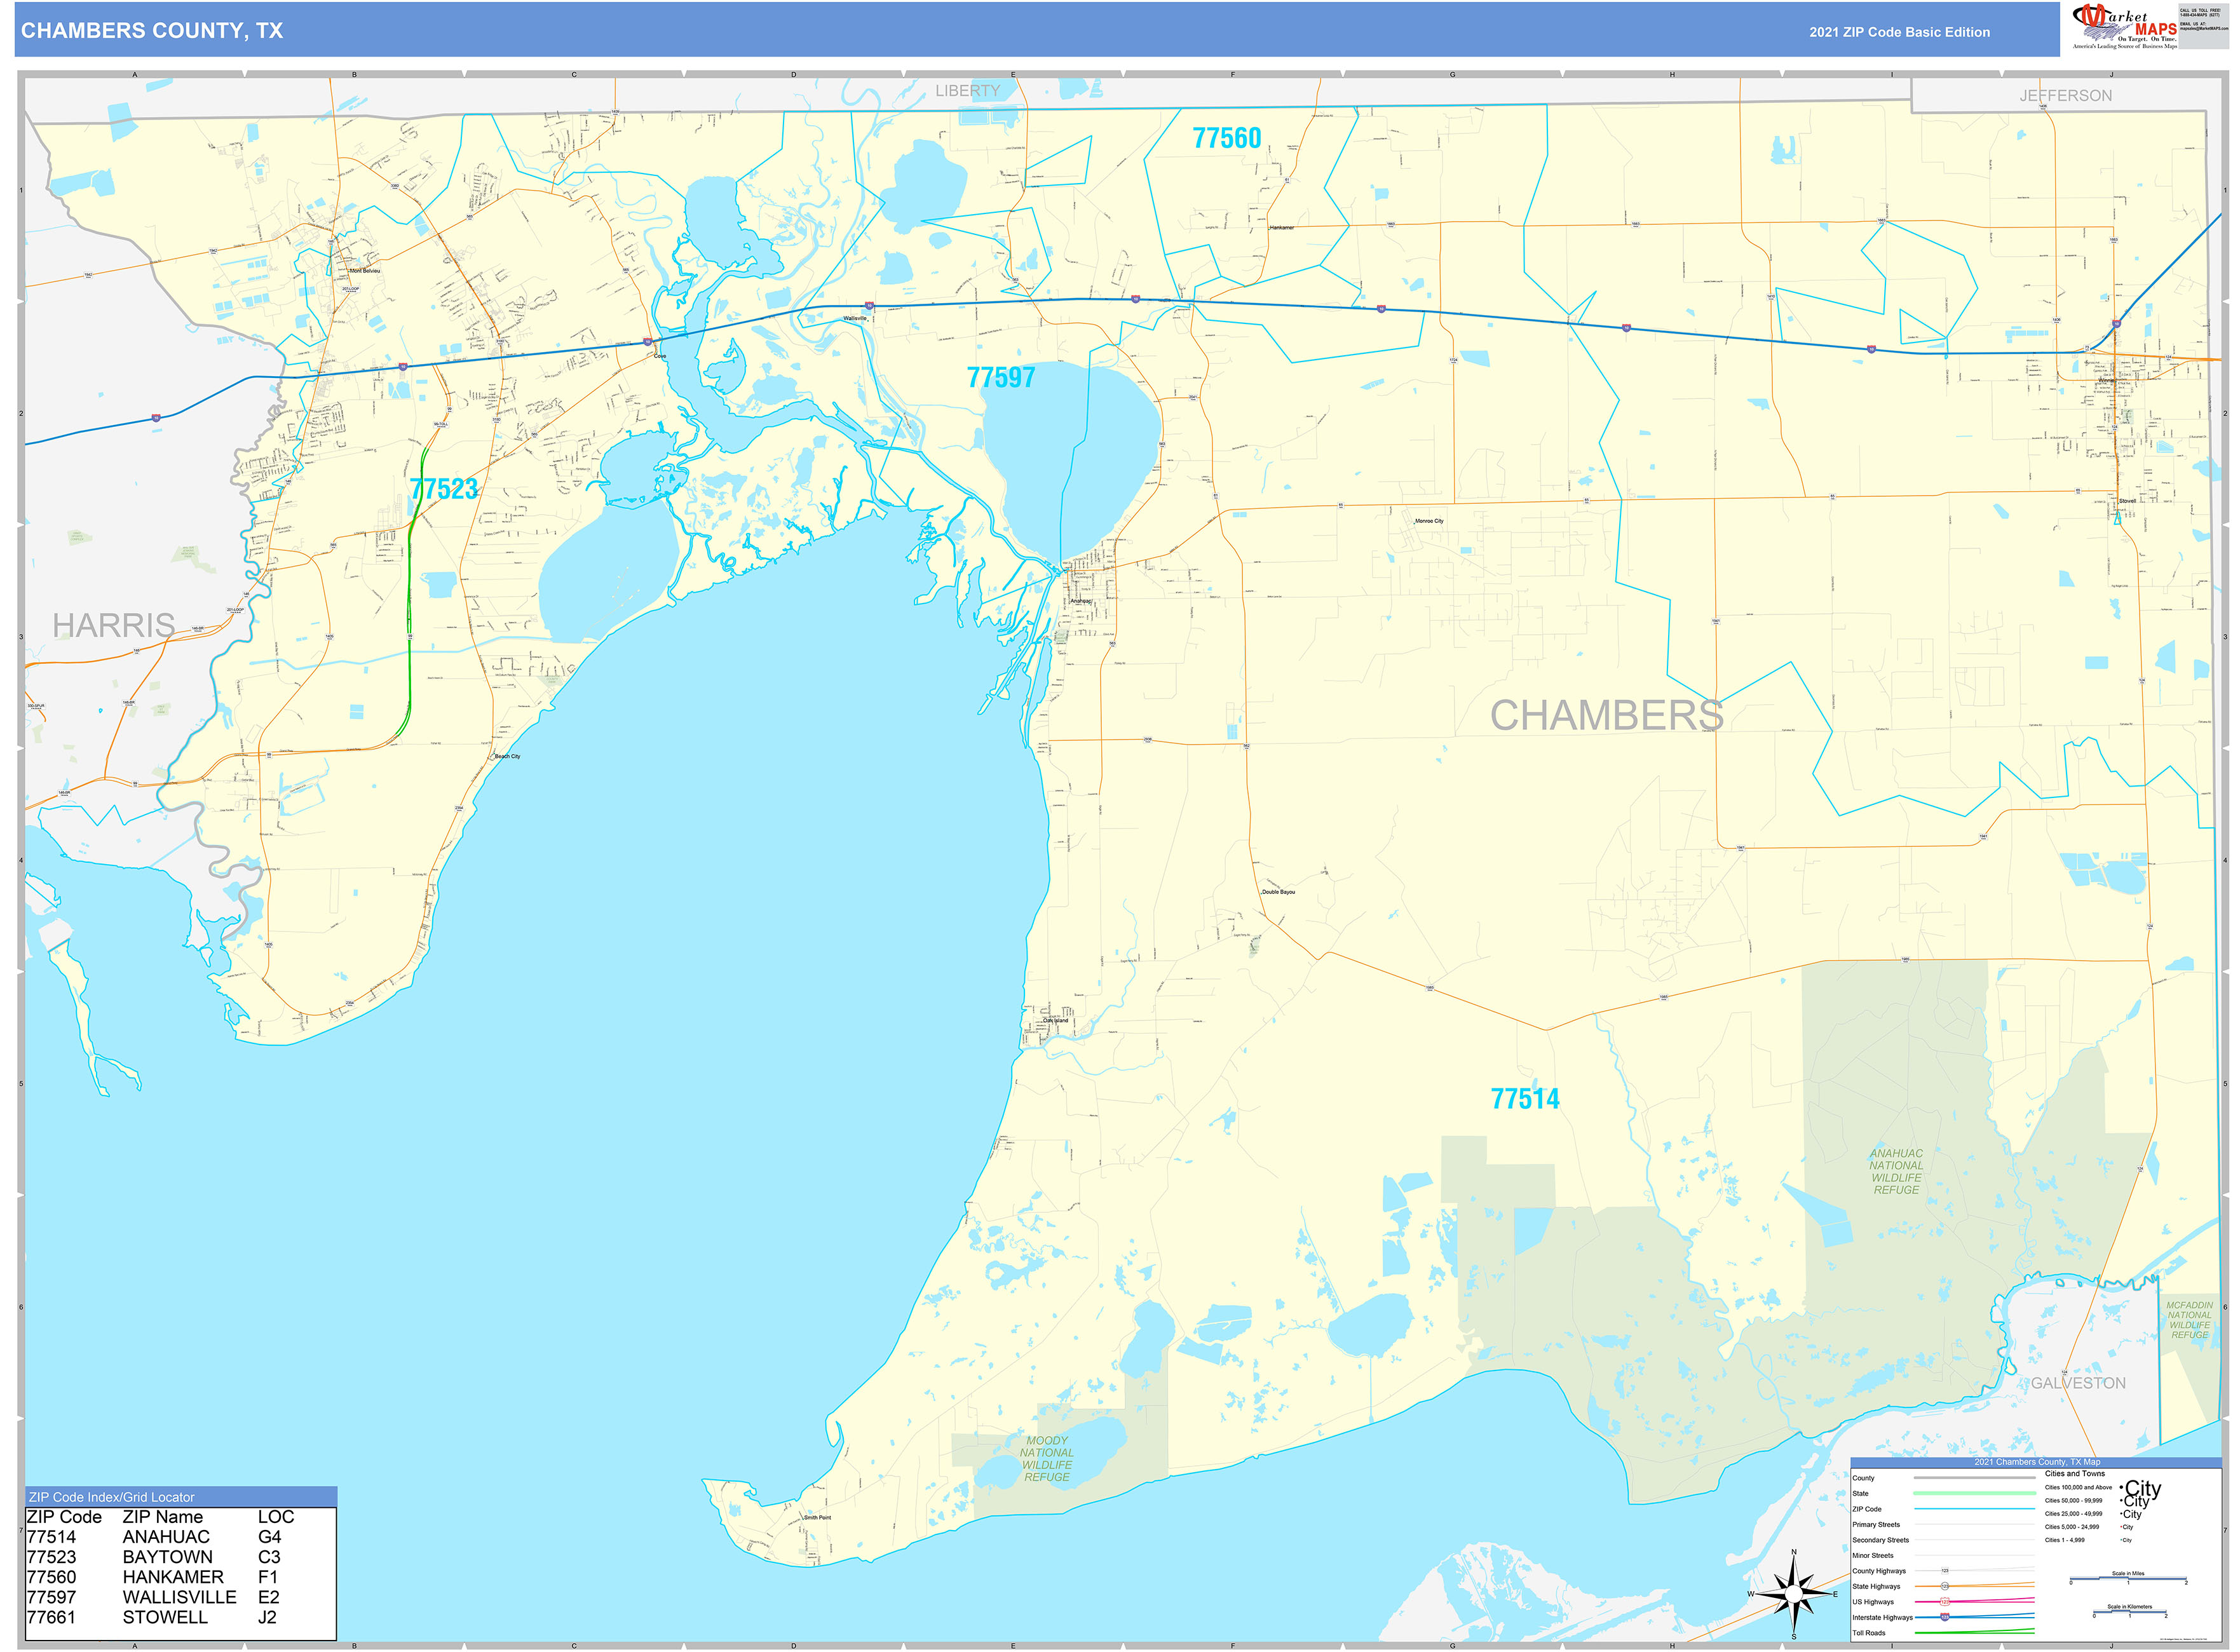Expand the ZIP Code Index/Grid Locator panel
2240x1652 pixels.
tap(110, 1498)
